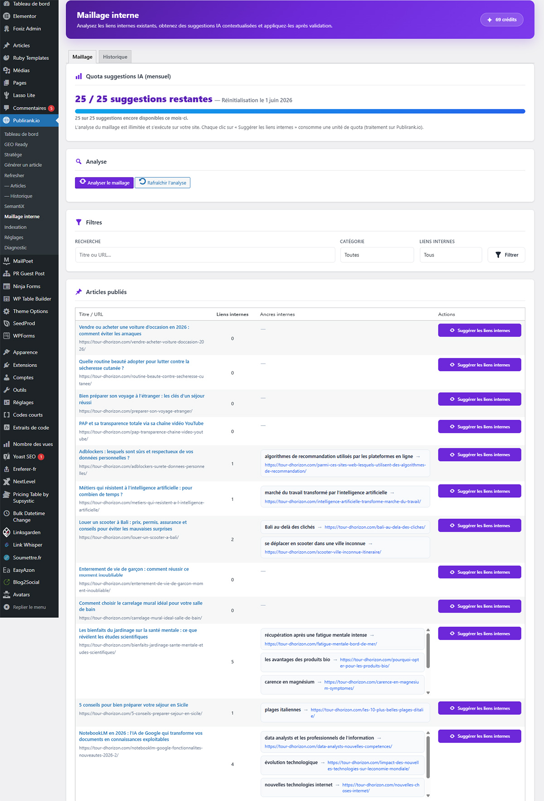Open Blog2Social sidebar icon

pos(6,582)
